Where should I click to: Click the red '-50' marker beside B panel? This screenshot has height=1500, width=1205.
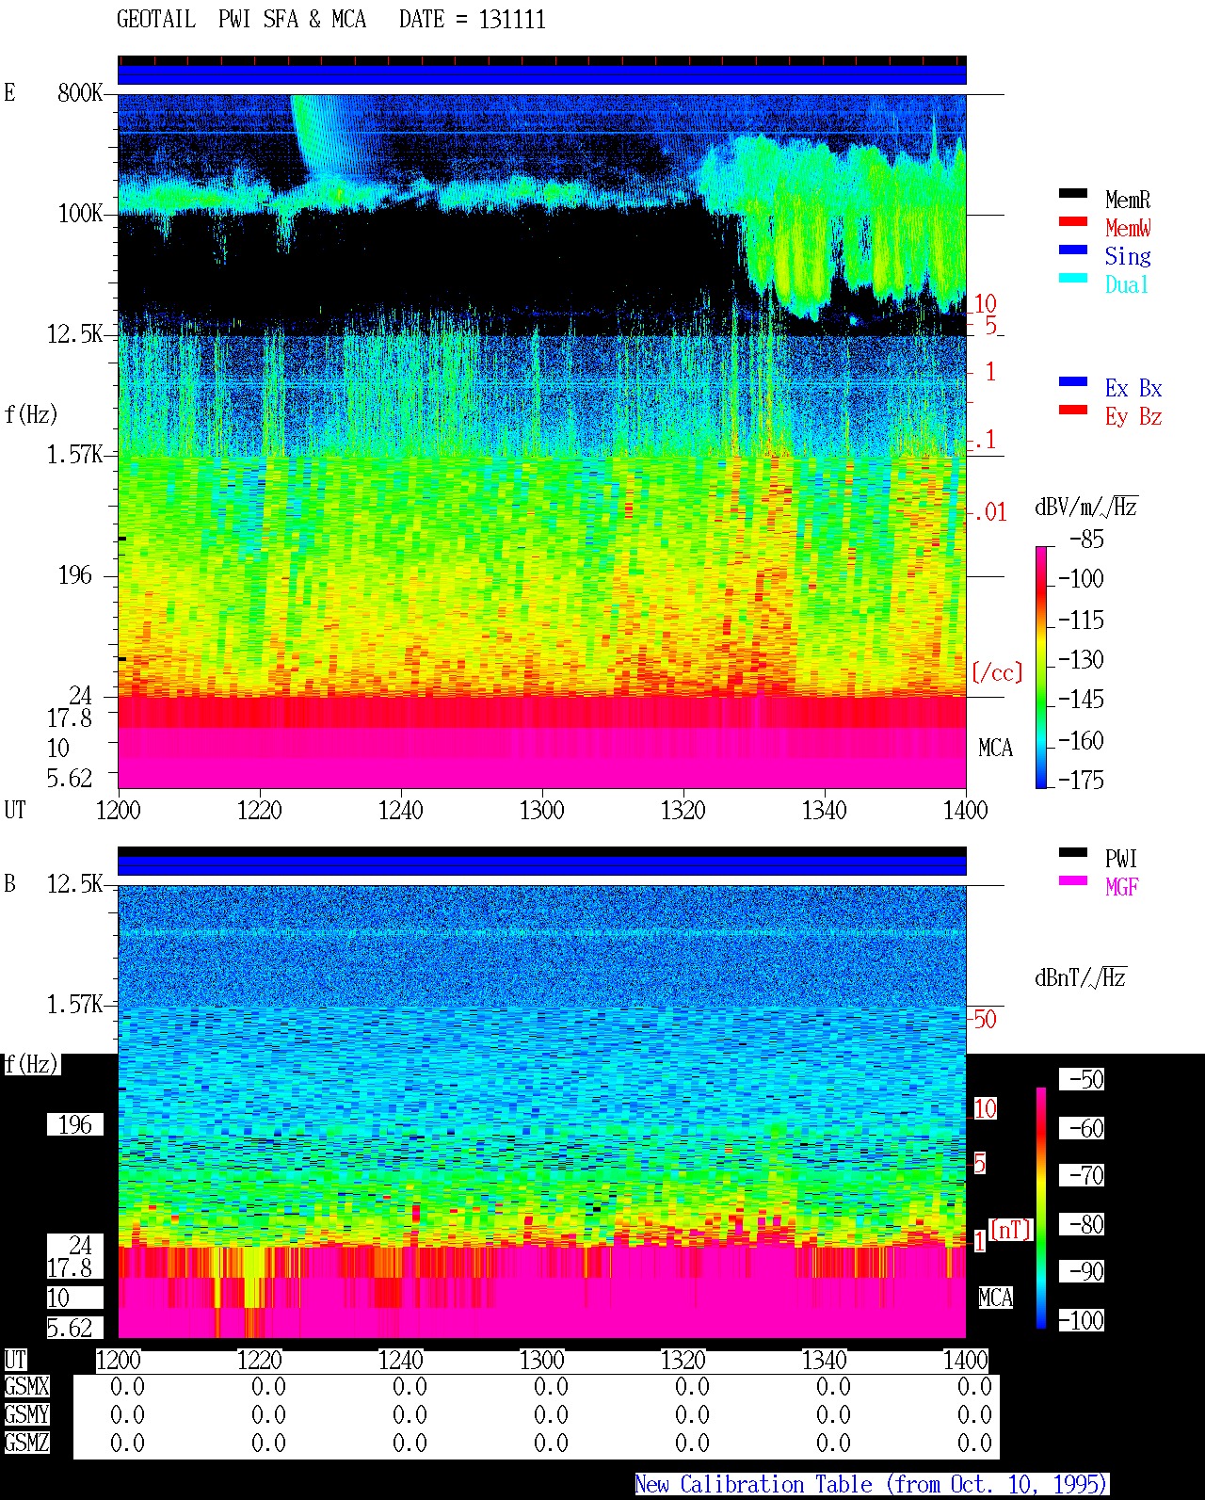tap(985, 1019)
